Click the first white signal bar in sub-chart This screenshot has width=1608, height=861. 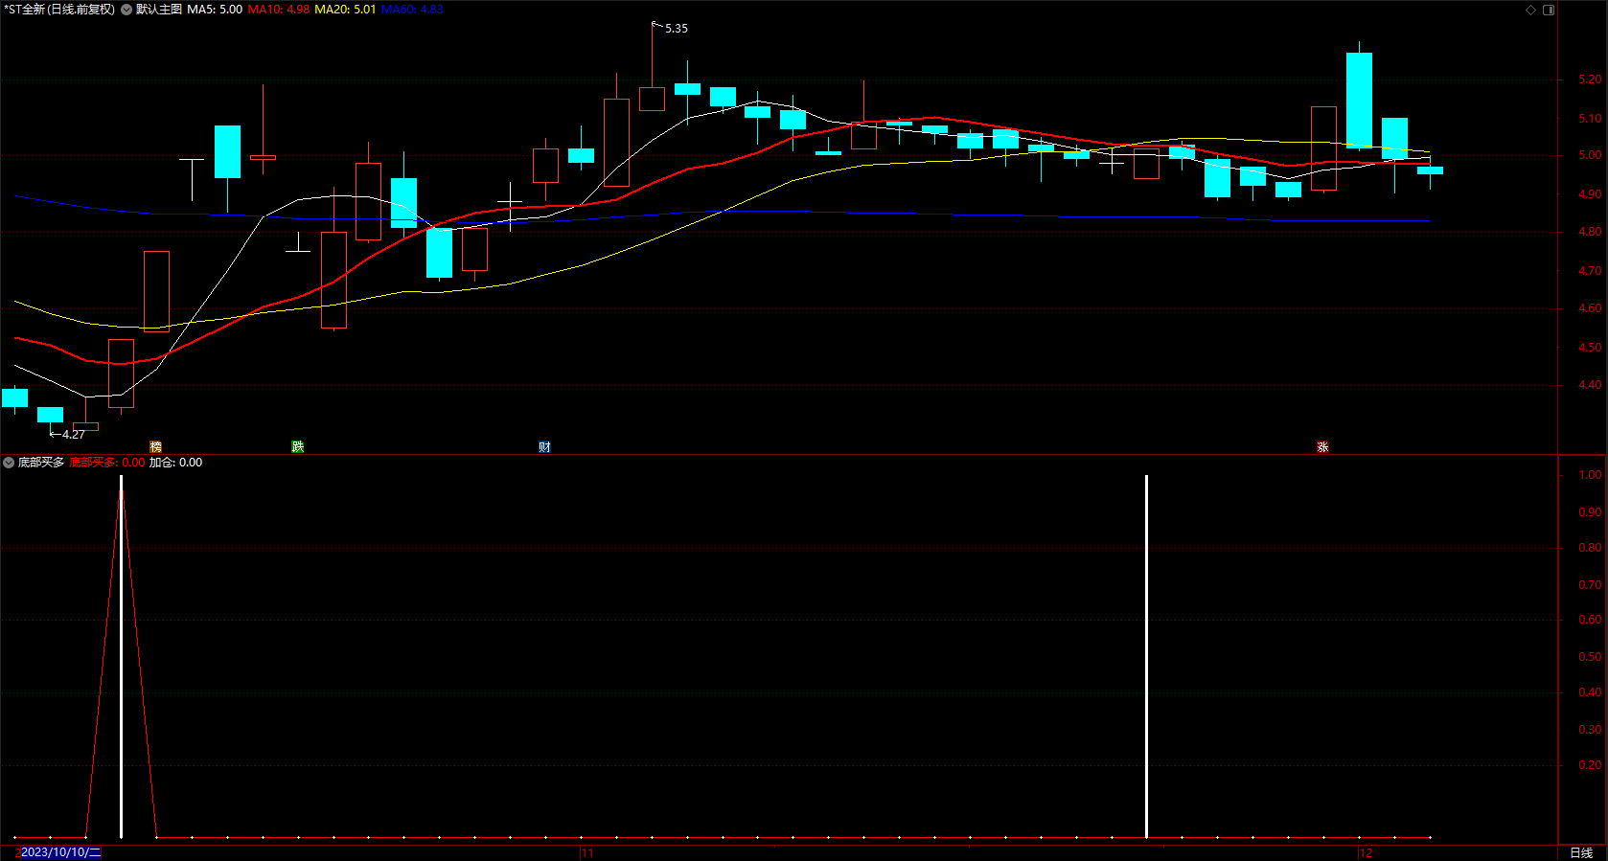[121, 657]
